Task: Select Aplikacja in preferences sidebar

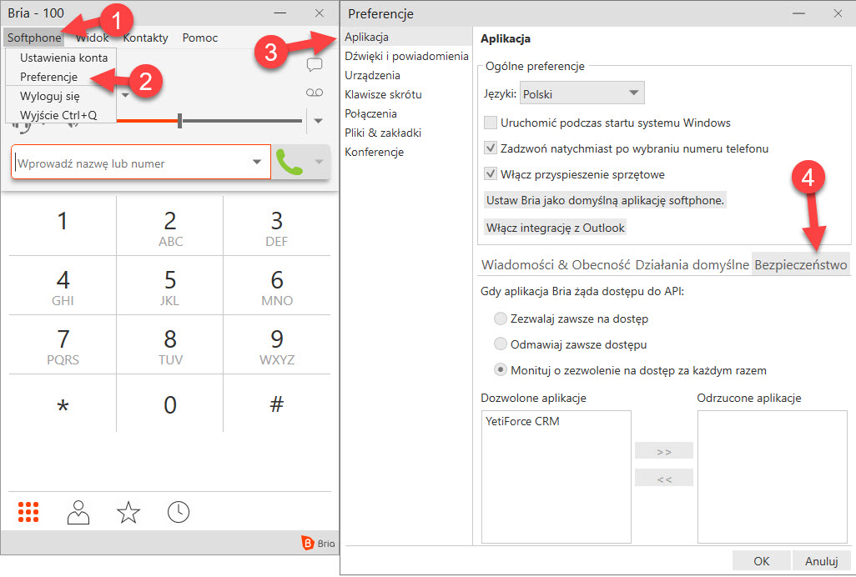Action: click(x=406, y=37)
